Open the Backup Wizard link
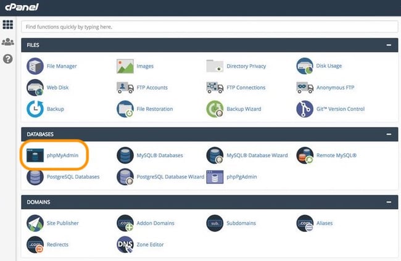The image size is (401, 261). (x=244, y=109)
